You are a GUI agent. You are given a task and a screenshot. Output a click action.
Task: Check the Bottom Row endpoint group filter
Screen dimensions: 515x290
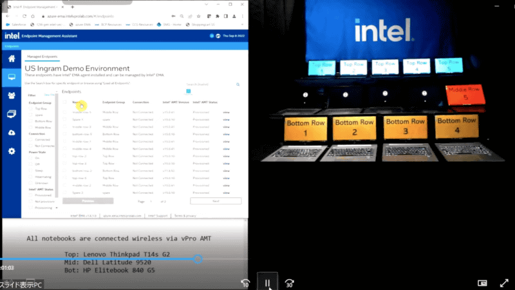[30, 121]
